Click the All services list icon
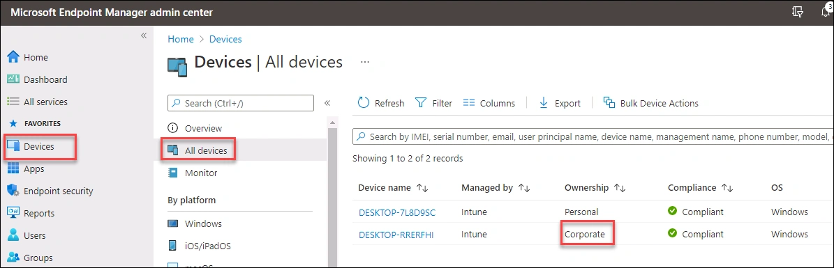 pos(13,102)
